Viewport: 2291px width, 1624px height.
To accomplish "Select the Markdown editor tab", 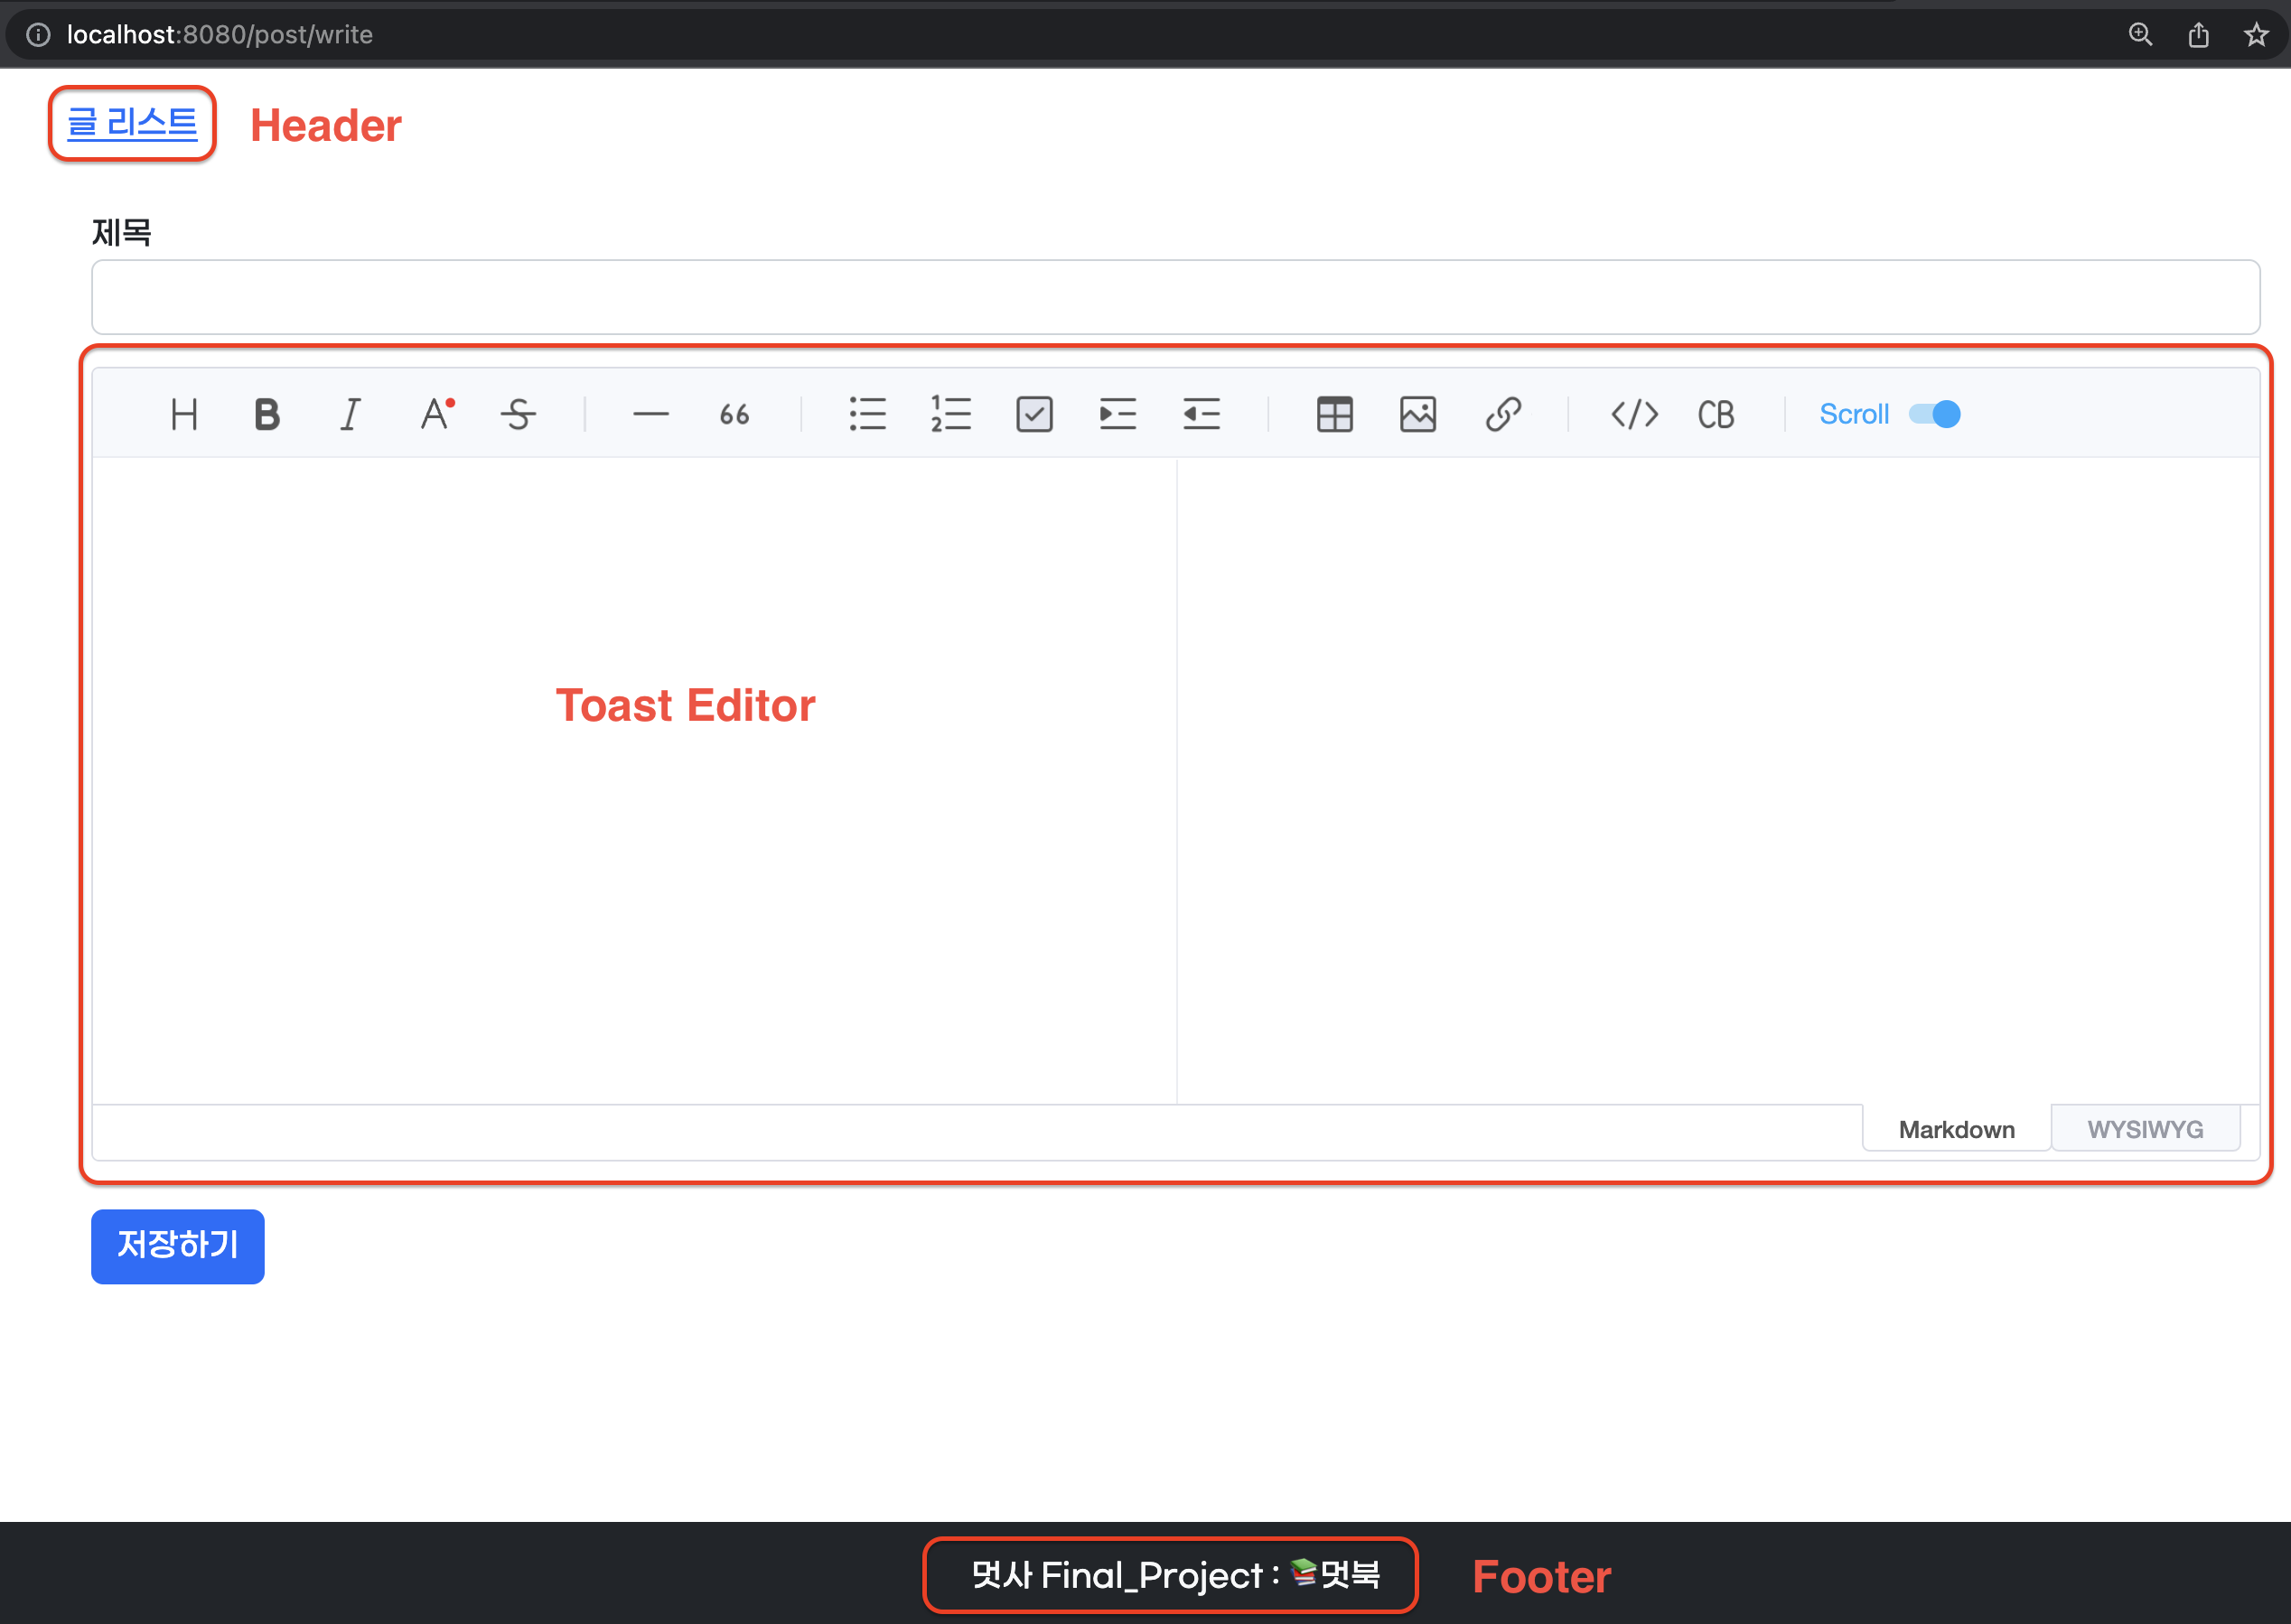I will 1956,1129.
